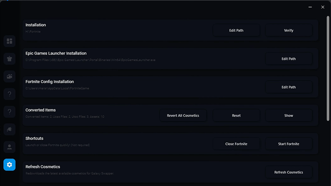Open the plugins puzzle icon in sidebar
Viewport: 331px width, 186px height.
9,129
